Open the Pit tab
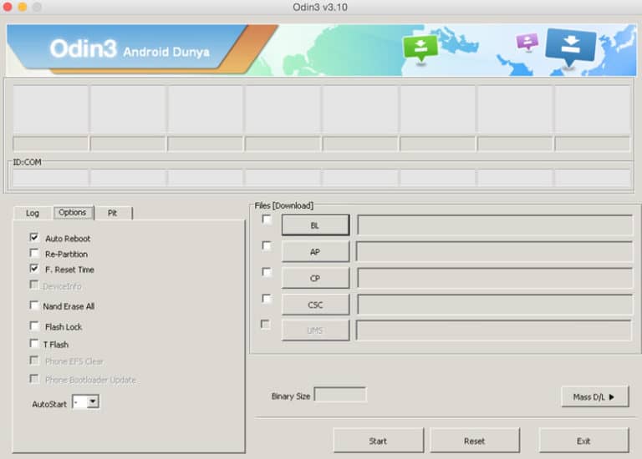Image resolution: width=642 pixels, height=459 pixels. click(x=112, y=213)
